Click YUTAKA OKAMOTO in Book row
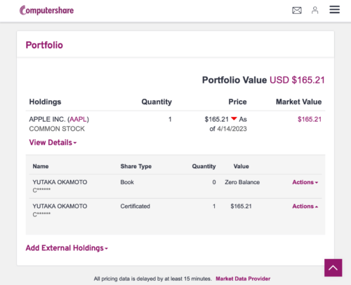The image size is (351, 285). (x=60, y=182)
